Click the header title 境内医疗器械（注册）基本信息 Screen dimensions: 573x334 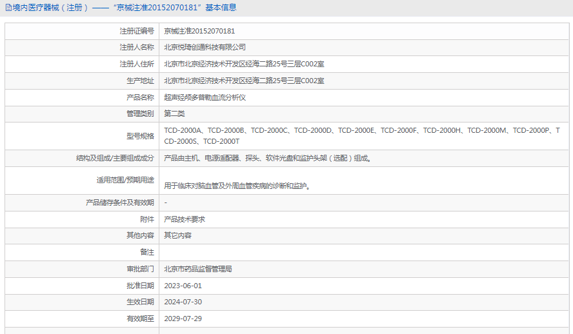pos(125,8)
